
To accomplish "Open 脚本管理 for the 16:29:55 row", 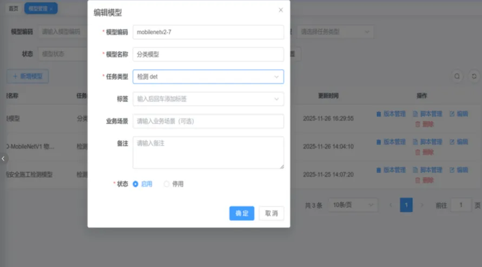I will pyautogui.click(x=427, y=114).
